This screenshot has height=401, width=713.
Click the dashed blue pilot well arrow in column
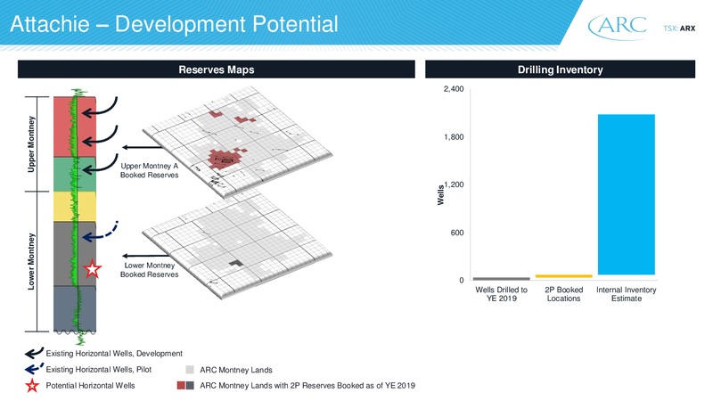[100, 232]
